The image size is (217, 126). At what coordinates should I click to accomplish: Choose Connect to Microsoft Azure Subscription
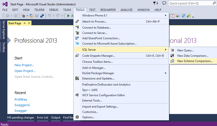click(121, 43)
